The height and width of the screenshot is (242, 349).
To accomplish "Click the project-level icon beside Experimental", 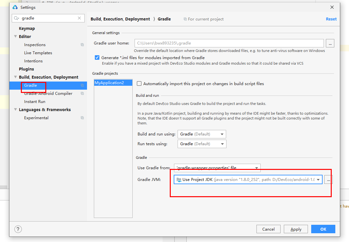I will [x=82, y=118].
